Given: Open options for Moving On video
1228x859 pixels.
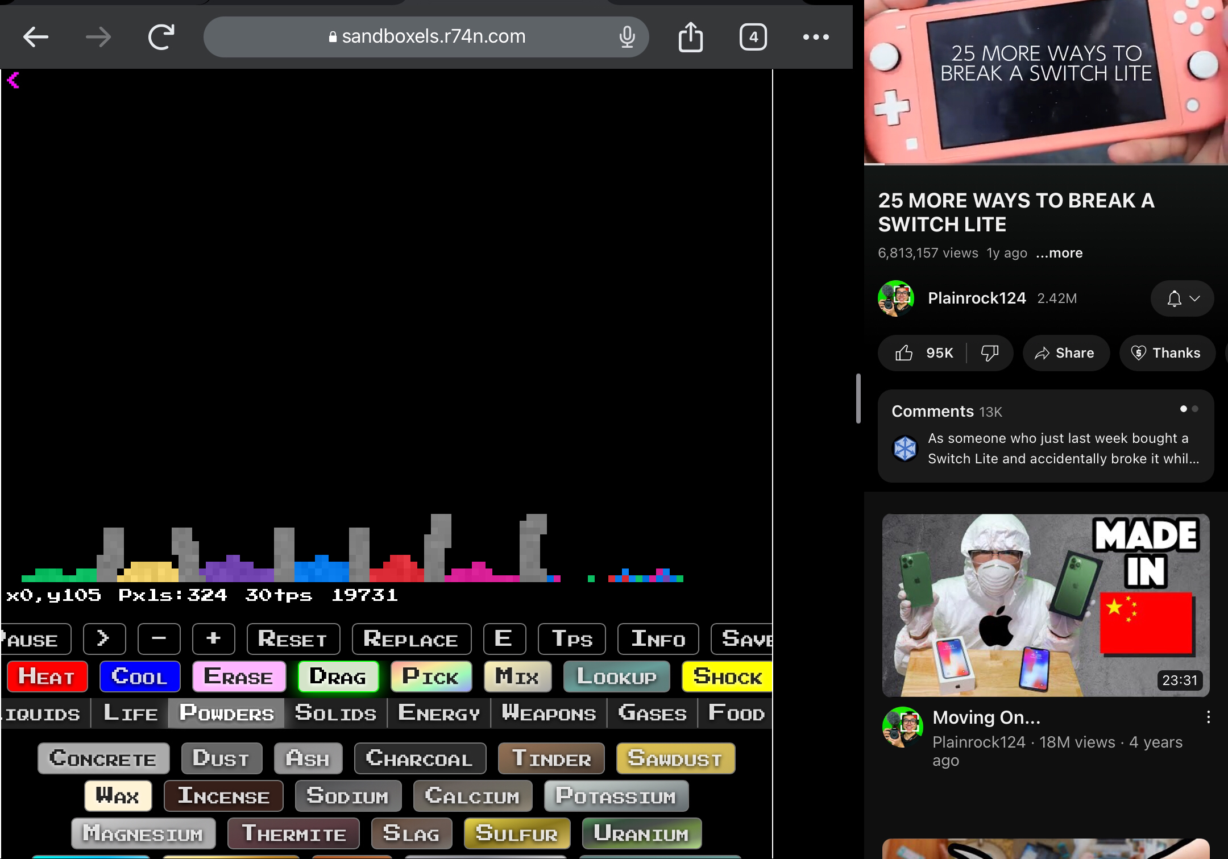Looking at the screenshot, I should 1208,717.
